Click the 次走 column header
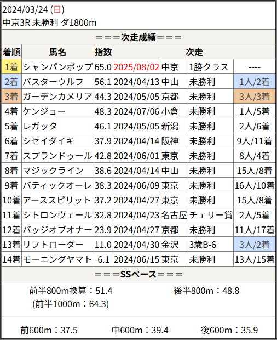 [x=194, y=52]
